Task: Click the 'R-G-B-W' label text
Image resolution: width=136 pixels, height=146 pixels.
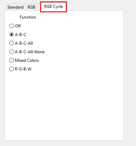Action: coord(23,69)
